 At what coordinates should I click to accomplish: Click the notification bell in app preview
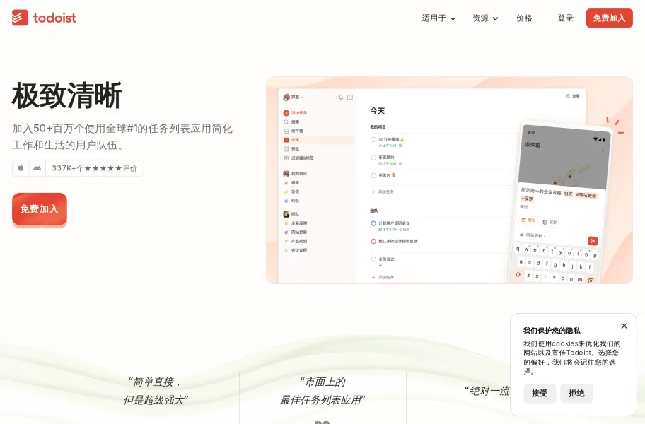341,98
